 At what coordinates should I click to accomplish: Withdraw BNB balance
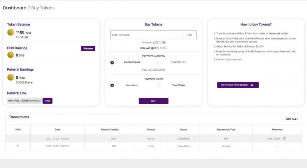pyautogui.click(x=88, y=48)
